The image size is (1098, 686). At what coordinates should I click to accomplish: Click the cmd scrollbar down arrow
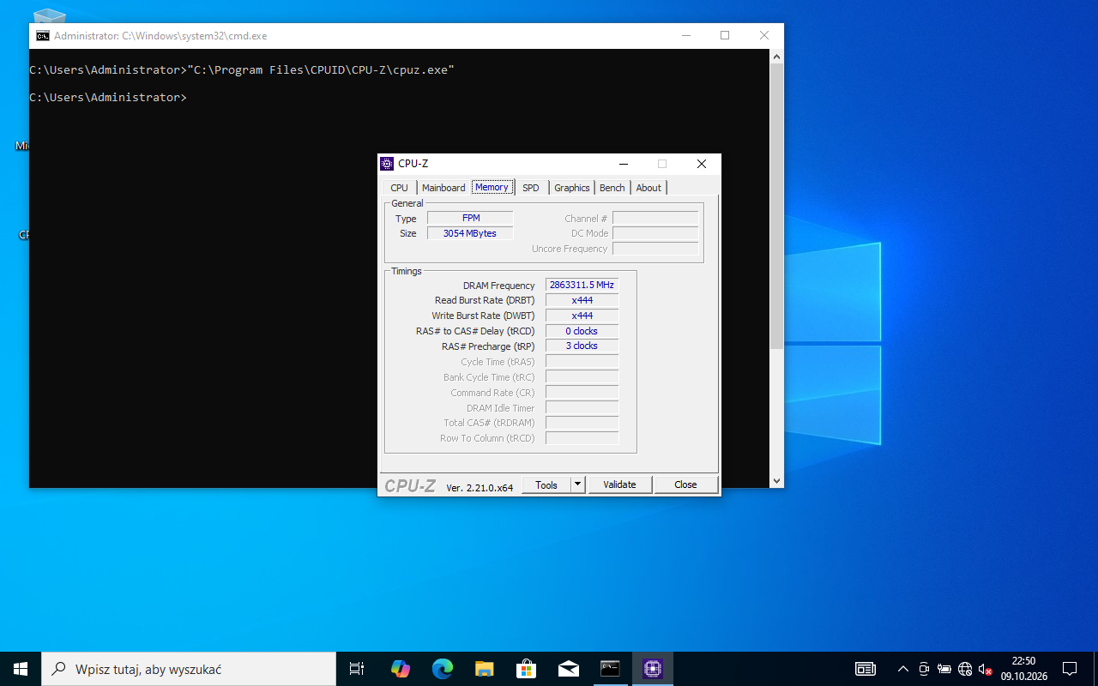tap(777, 481)
